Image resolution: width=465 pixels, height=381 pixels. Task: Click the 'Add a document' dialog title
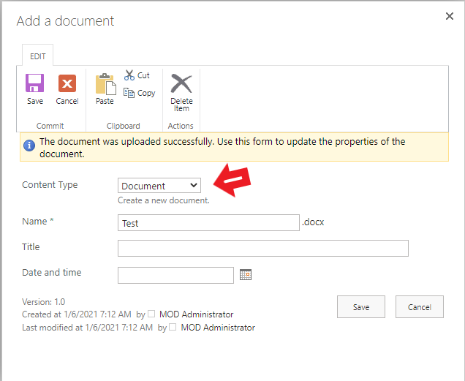(65, 21)
